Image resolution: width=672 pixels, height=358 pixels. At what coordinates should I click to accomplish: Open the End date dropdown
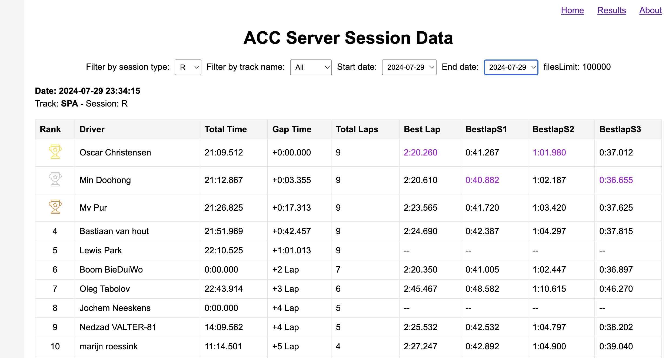tap(511, 67)
